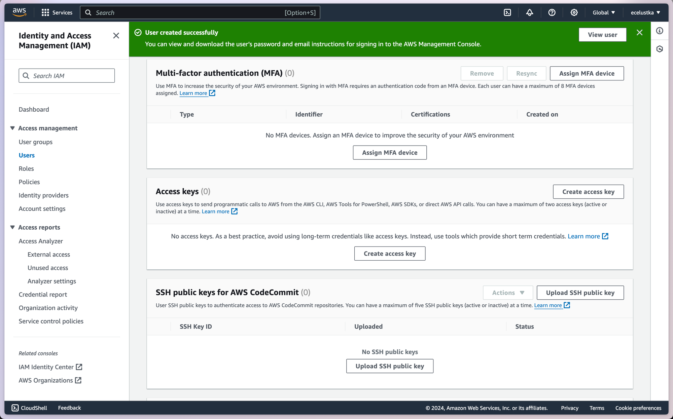The image size is (673, 419).
Task: Collapse the Access management section
Action: (x=12, y=128)
